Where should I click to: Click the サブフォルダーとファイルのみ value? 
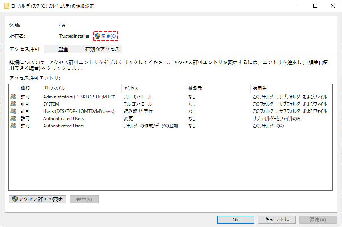pyautogui.click(x=277, y=119)
